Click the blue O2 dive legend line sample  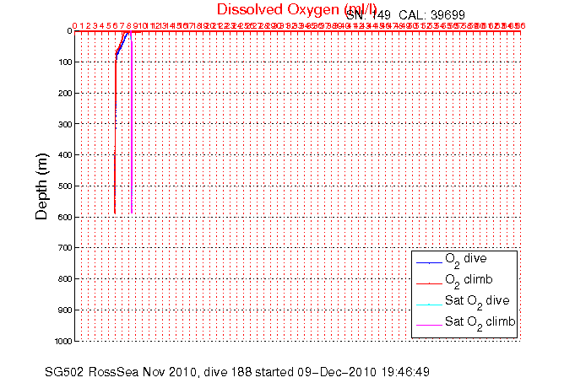[428, 261]
